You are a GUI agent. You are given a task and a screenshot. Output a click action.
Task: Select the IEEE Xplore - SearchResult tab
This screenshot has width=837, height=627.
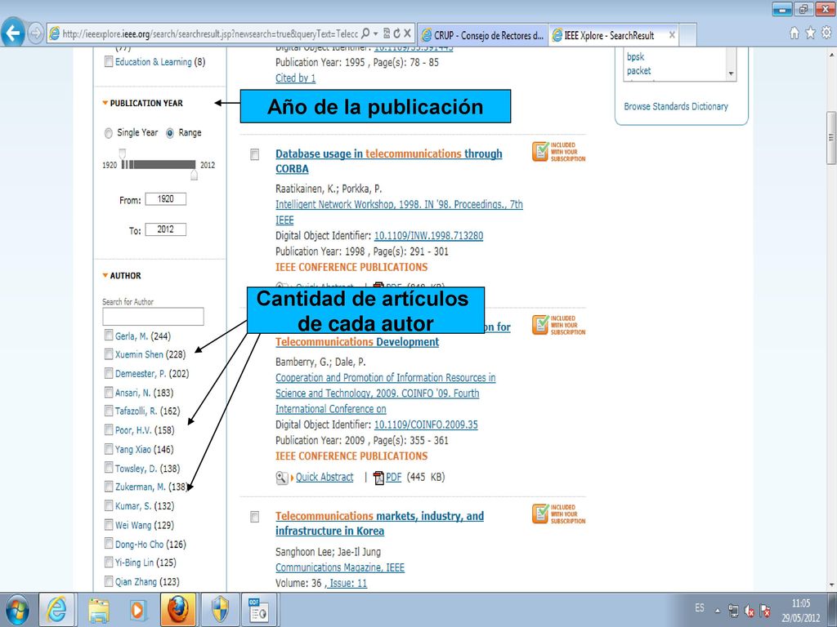608,35
